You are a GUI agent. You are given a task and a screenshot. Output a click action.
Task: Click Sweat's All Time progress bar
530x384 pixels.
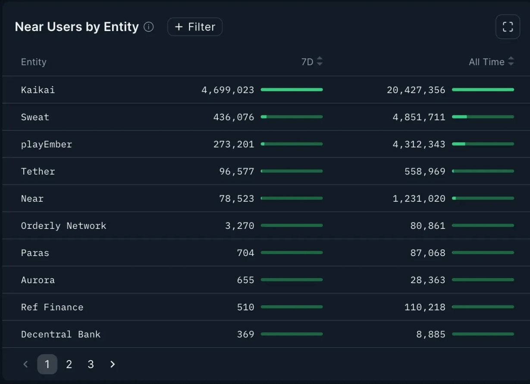pos(483,117)
